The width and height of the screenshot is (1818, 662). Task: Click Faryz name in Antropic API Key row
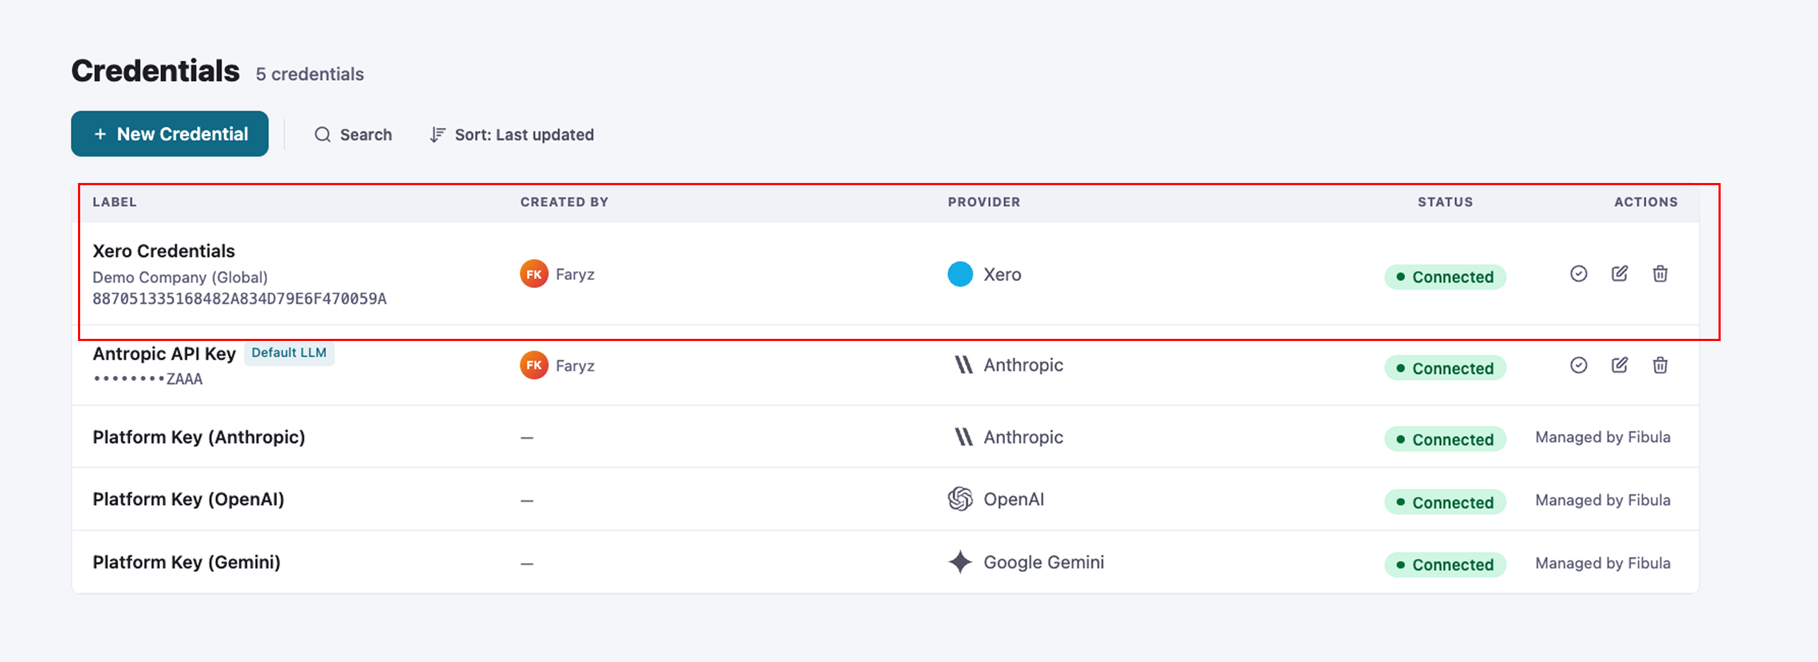(575, 366)
